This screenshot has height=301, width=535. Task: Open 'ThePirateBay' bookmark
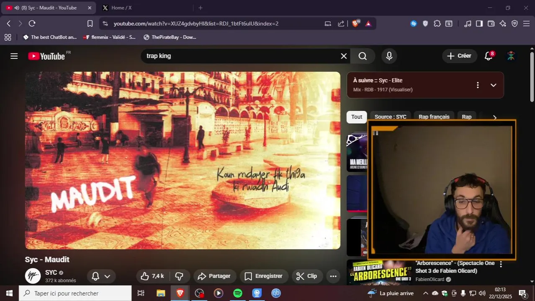point(170,37)
